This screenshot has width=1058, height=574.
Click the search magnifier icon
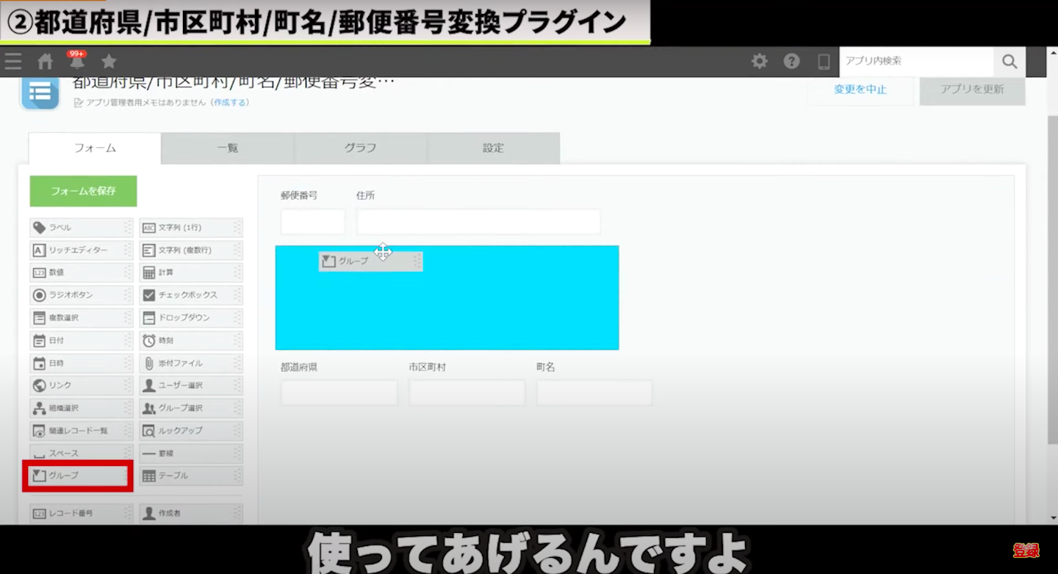1010,62
